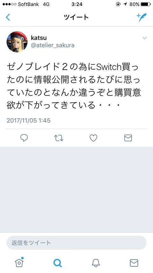The height and width of the screenshot is (273, 153).
Task: Tap the 3:24 clock in status bar
Action: [77, 4]
